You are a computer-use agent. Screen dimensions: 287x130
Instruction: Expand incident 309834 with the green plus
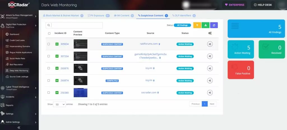pyautogui.click(x=57, y=44)
